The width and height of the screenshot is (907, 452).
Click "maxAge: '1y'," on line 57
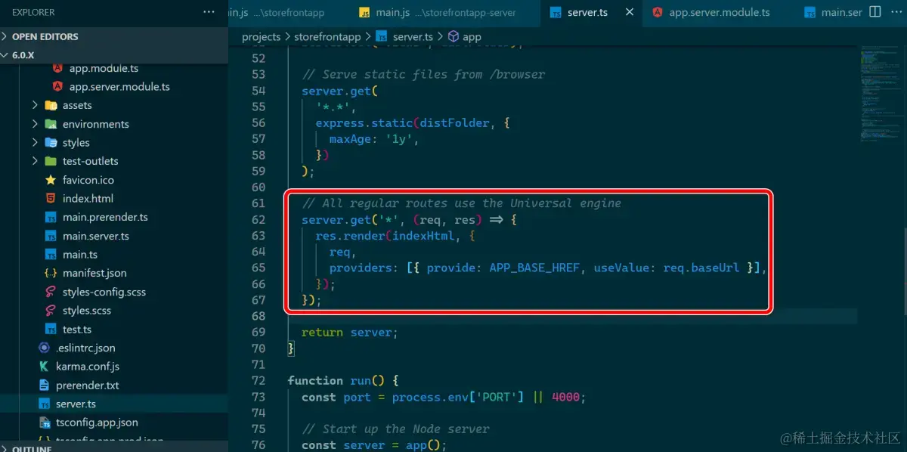pos(374,139)
